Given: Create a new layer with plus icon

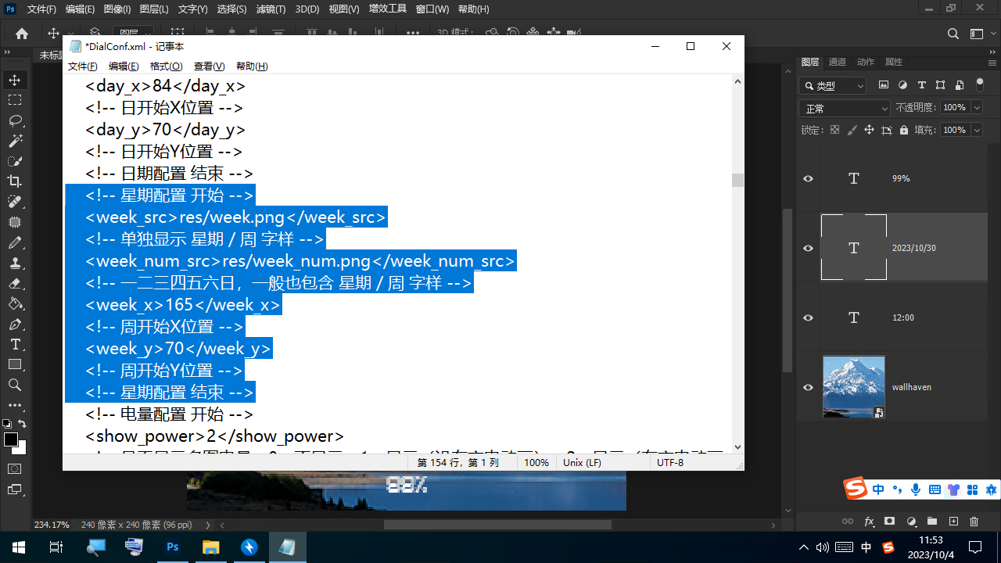Looking at the screenshot, I should tap(953, 522).
